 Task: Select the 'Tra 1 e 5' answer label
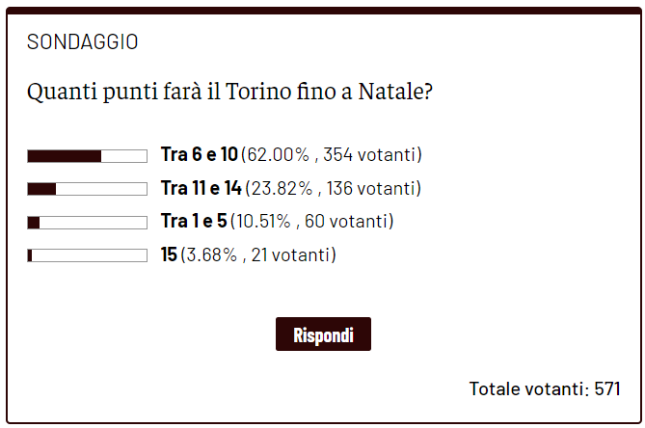click(x=193, y=222)
